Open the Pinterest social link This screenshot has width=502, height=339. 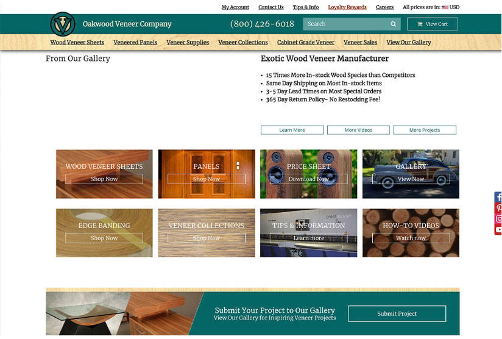498,208
